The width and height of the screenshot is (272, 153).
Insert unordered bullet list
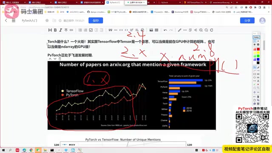pyautogui.click(x=80, y=30)
